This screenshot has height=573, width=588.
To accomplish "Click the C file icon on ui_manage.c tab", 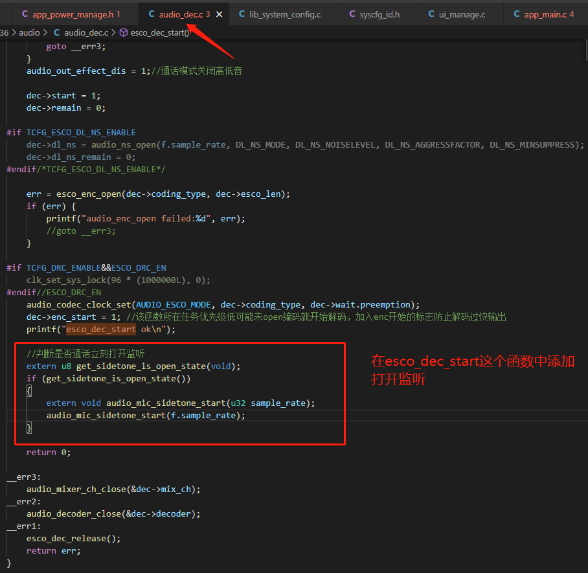I will point(431,14).
